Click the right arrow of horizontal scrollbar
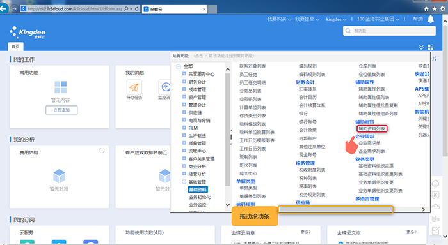448x245 pixels. [x=424, y=209]
